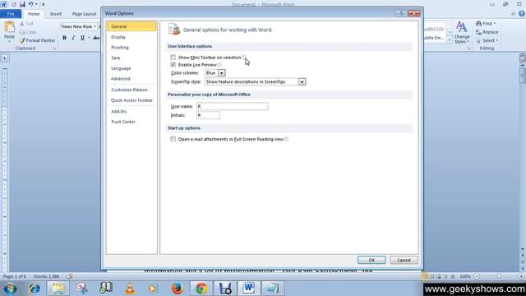Launch Firefox from the taskbar

click(178, 289)
